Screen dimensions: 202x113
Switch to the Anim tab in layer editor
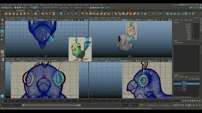(x=182, y=75)
